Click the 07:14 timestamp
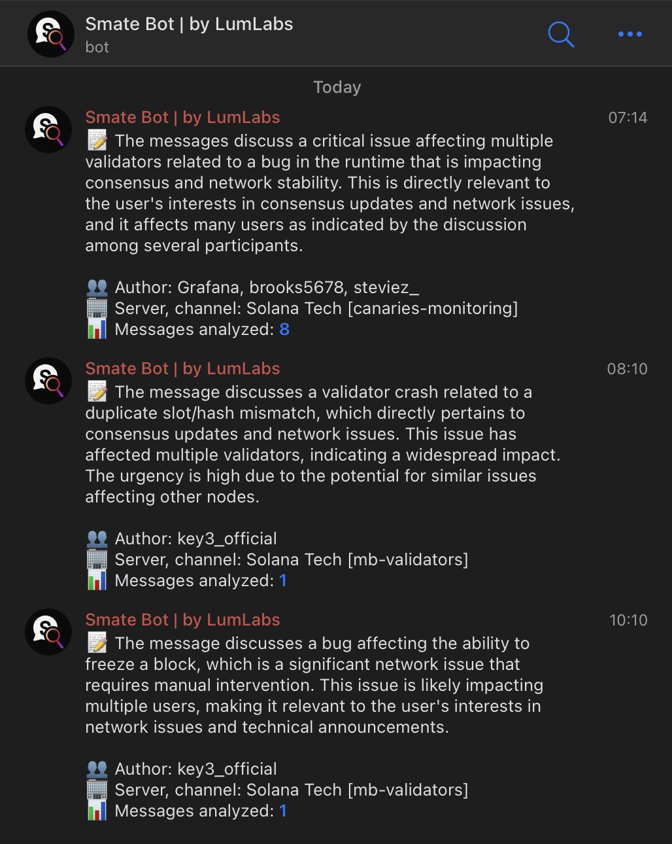 pyautogui.click(x=628, y=118)
